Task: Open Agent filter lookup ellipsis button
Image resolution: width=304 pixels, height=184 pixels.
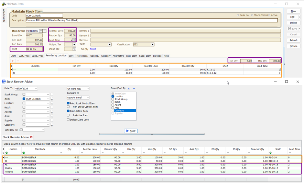Action: tap(52, 112)
